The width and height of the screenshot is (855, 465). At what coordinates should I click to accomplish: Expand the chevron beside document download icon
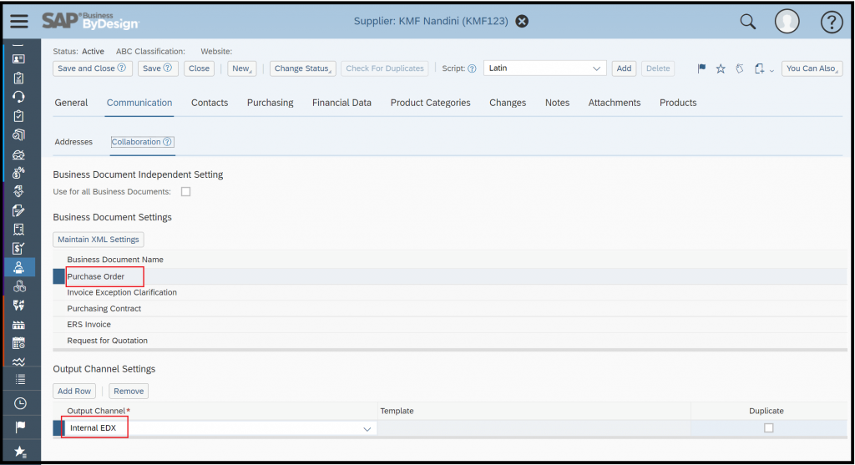(772, 70)
